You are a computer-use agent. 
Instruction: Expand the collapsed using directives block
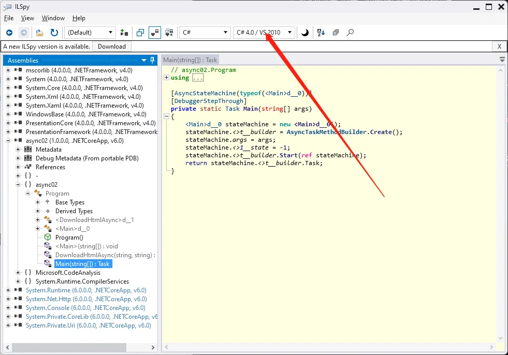pyautogui.click(x=167, y=78)
